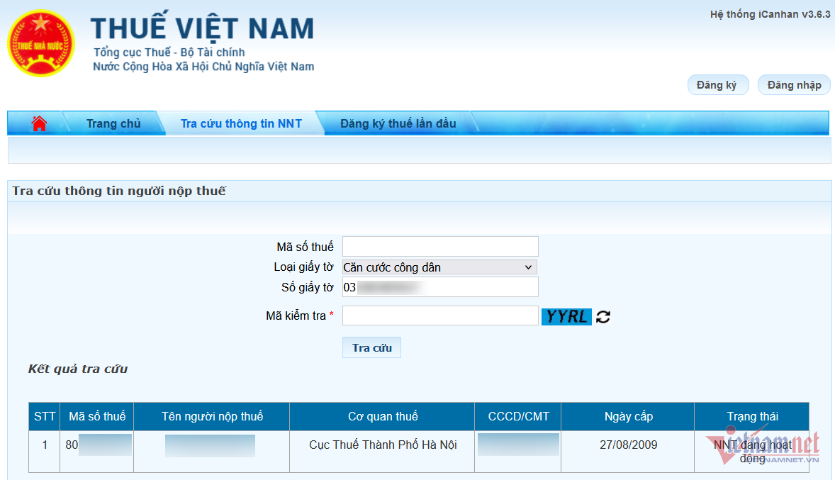Click the Đăng nhập button

coord(794,85)
